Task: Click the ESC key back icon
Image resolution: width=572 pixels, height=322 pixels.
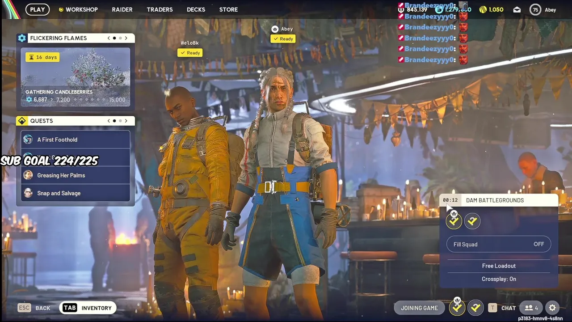Action: tap(24, 308)
